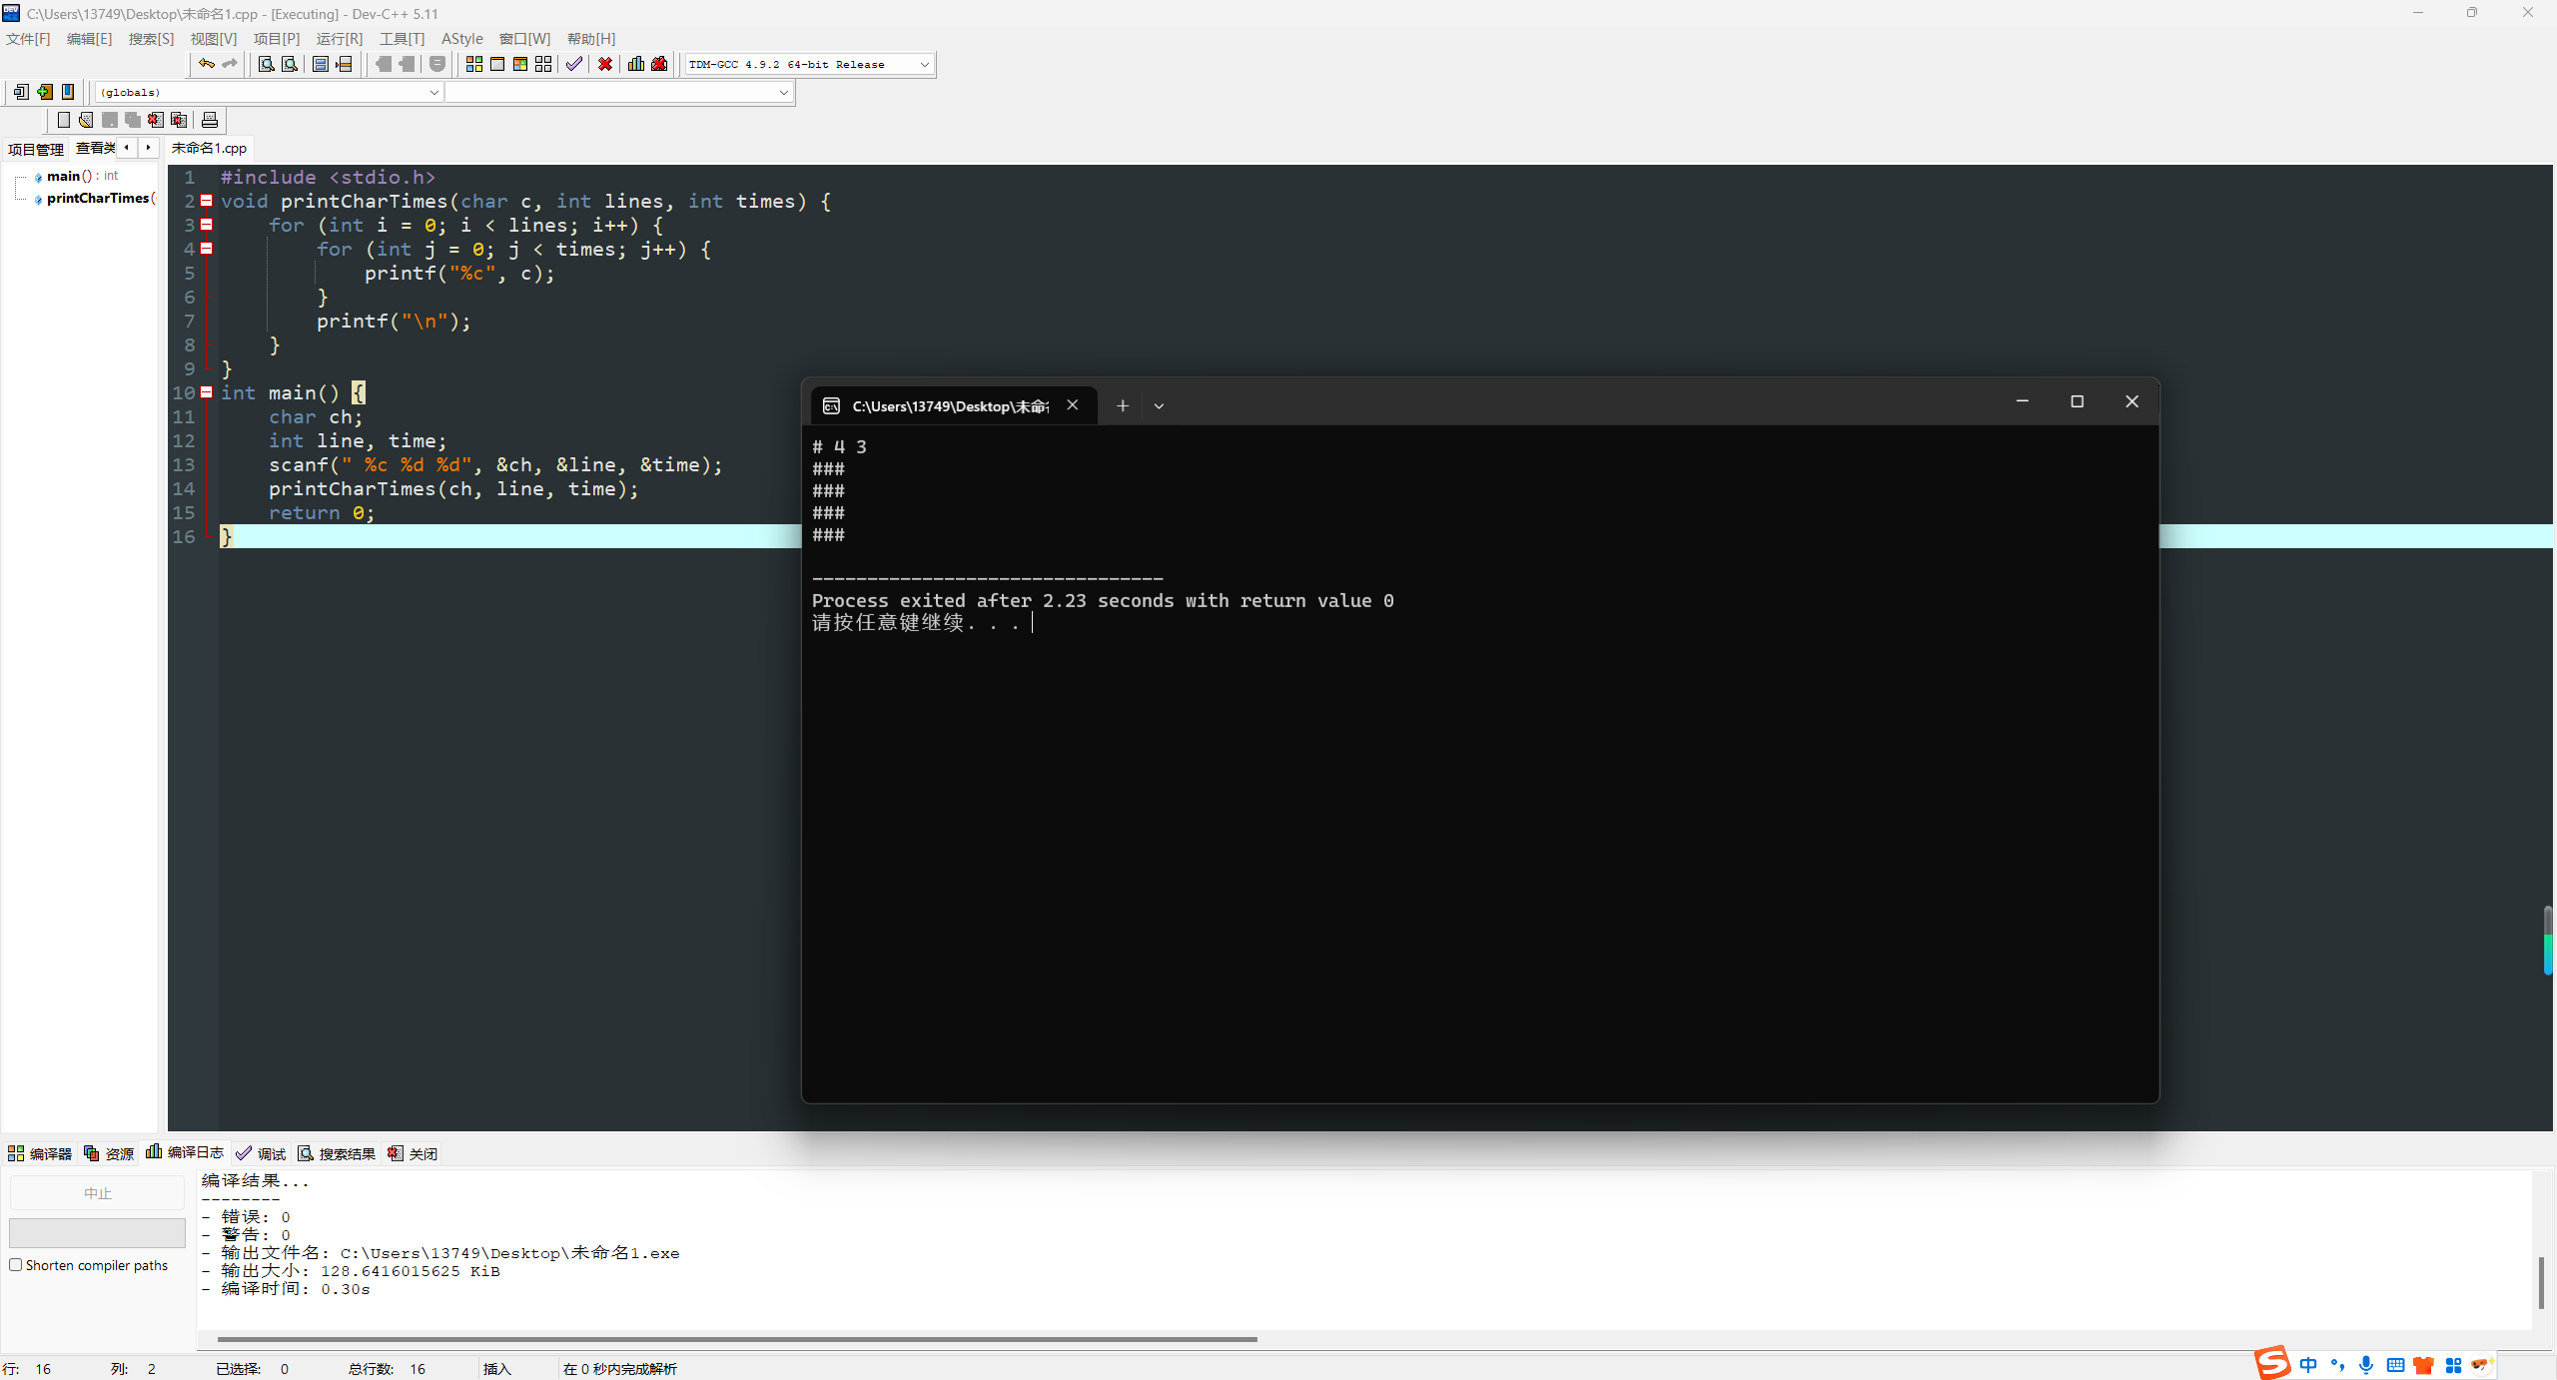Enable Shorten compiler paths checkbox
The height and width of the screenshot is (1380, 2557).
point(16,1265)
